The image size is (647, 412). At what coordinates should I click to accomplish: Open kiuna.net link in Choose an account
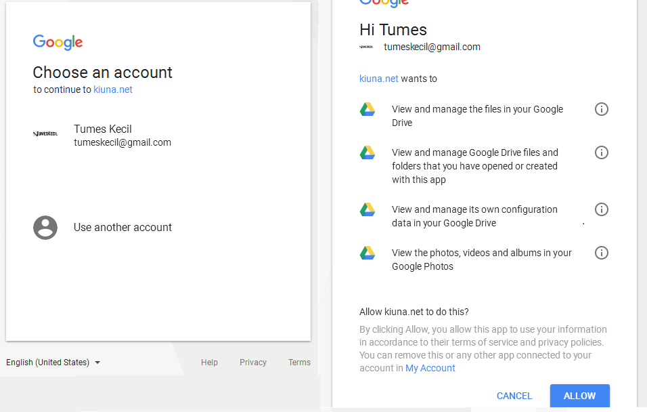(x=113, y=89)
